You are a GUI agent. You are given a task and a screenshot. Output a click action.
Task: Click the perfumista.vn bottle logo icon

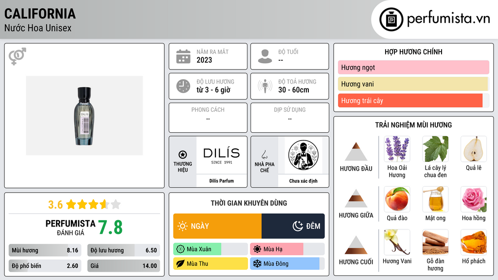point(391,19)
